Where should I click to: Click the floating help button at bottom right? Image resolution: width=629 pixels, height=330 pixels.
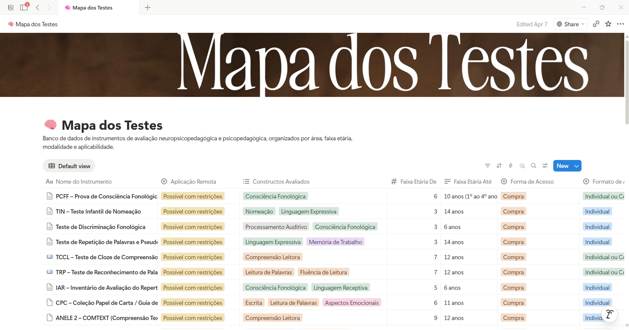pyautogui.click(x=610, y=314)
